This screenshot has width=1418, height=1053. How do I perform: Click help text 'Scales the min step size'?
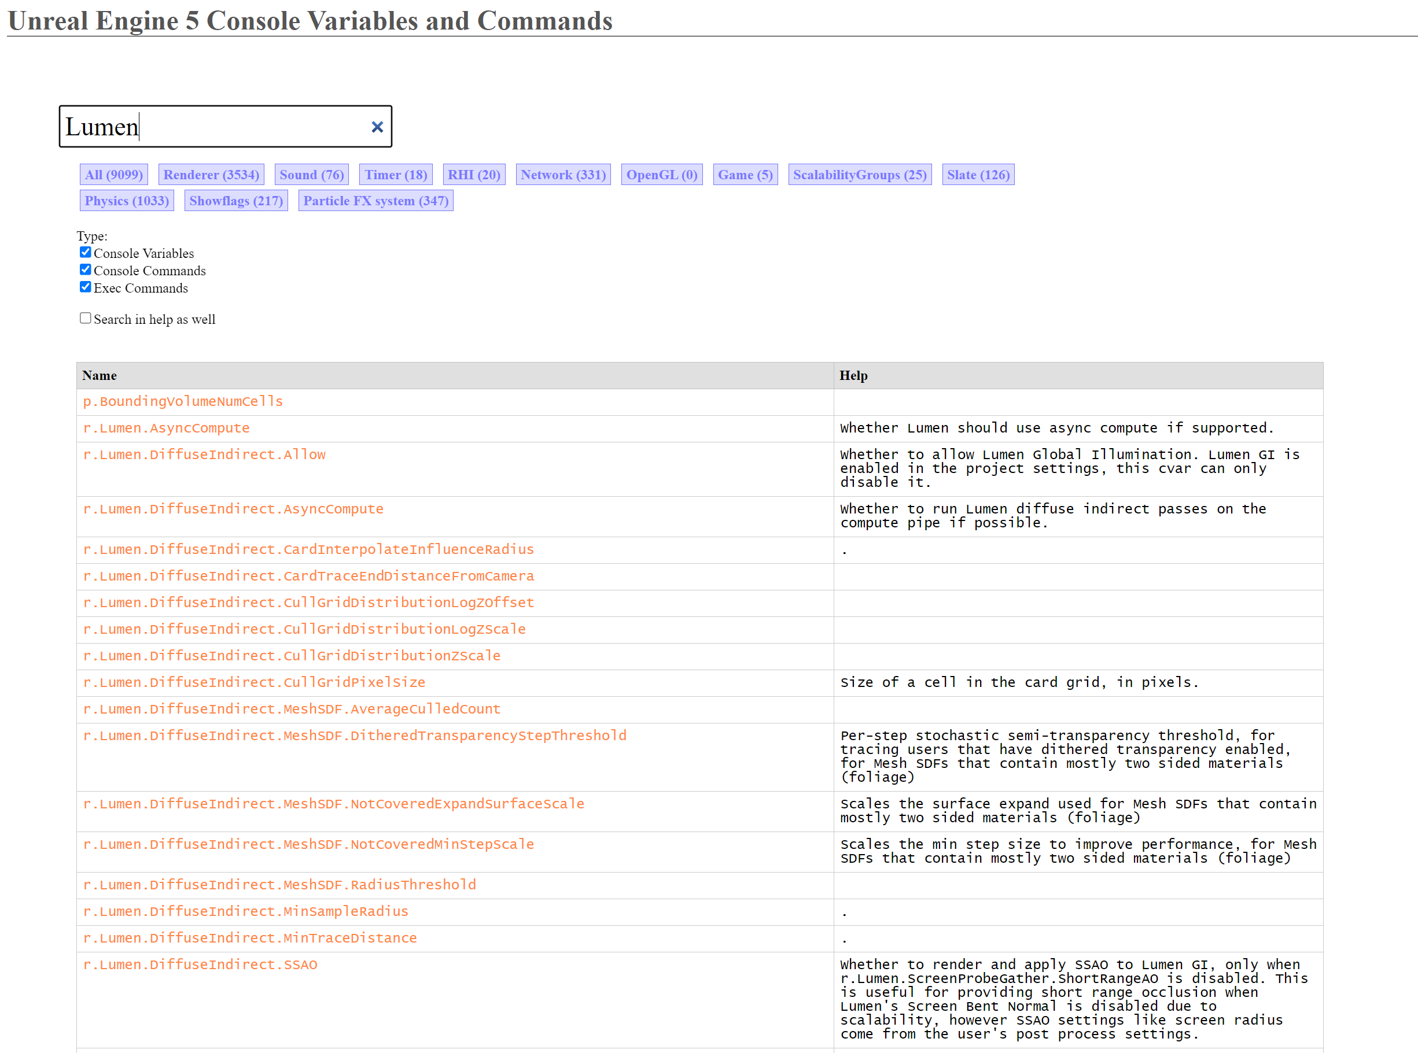(1077, 852)
